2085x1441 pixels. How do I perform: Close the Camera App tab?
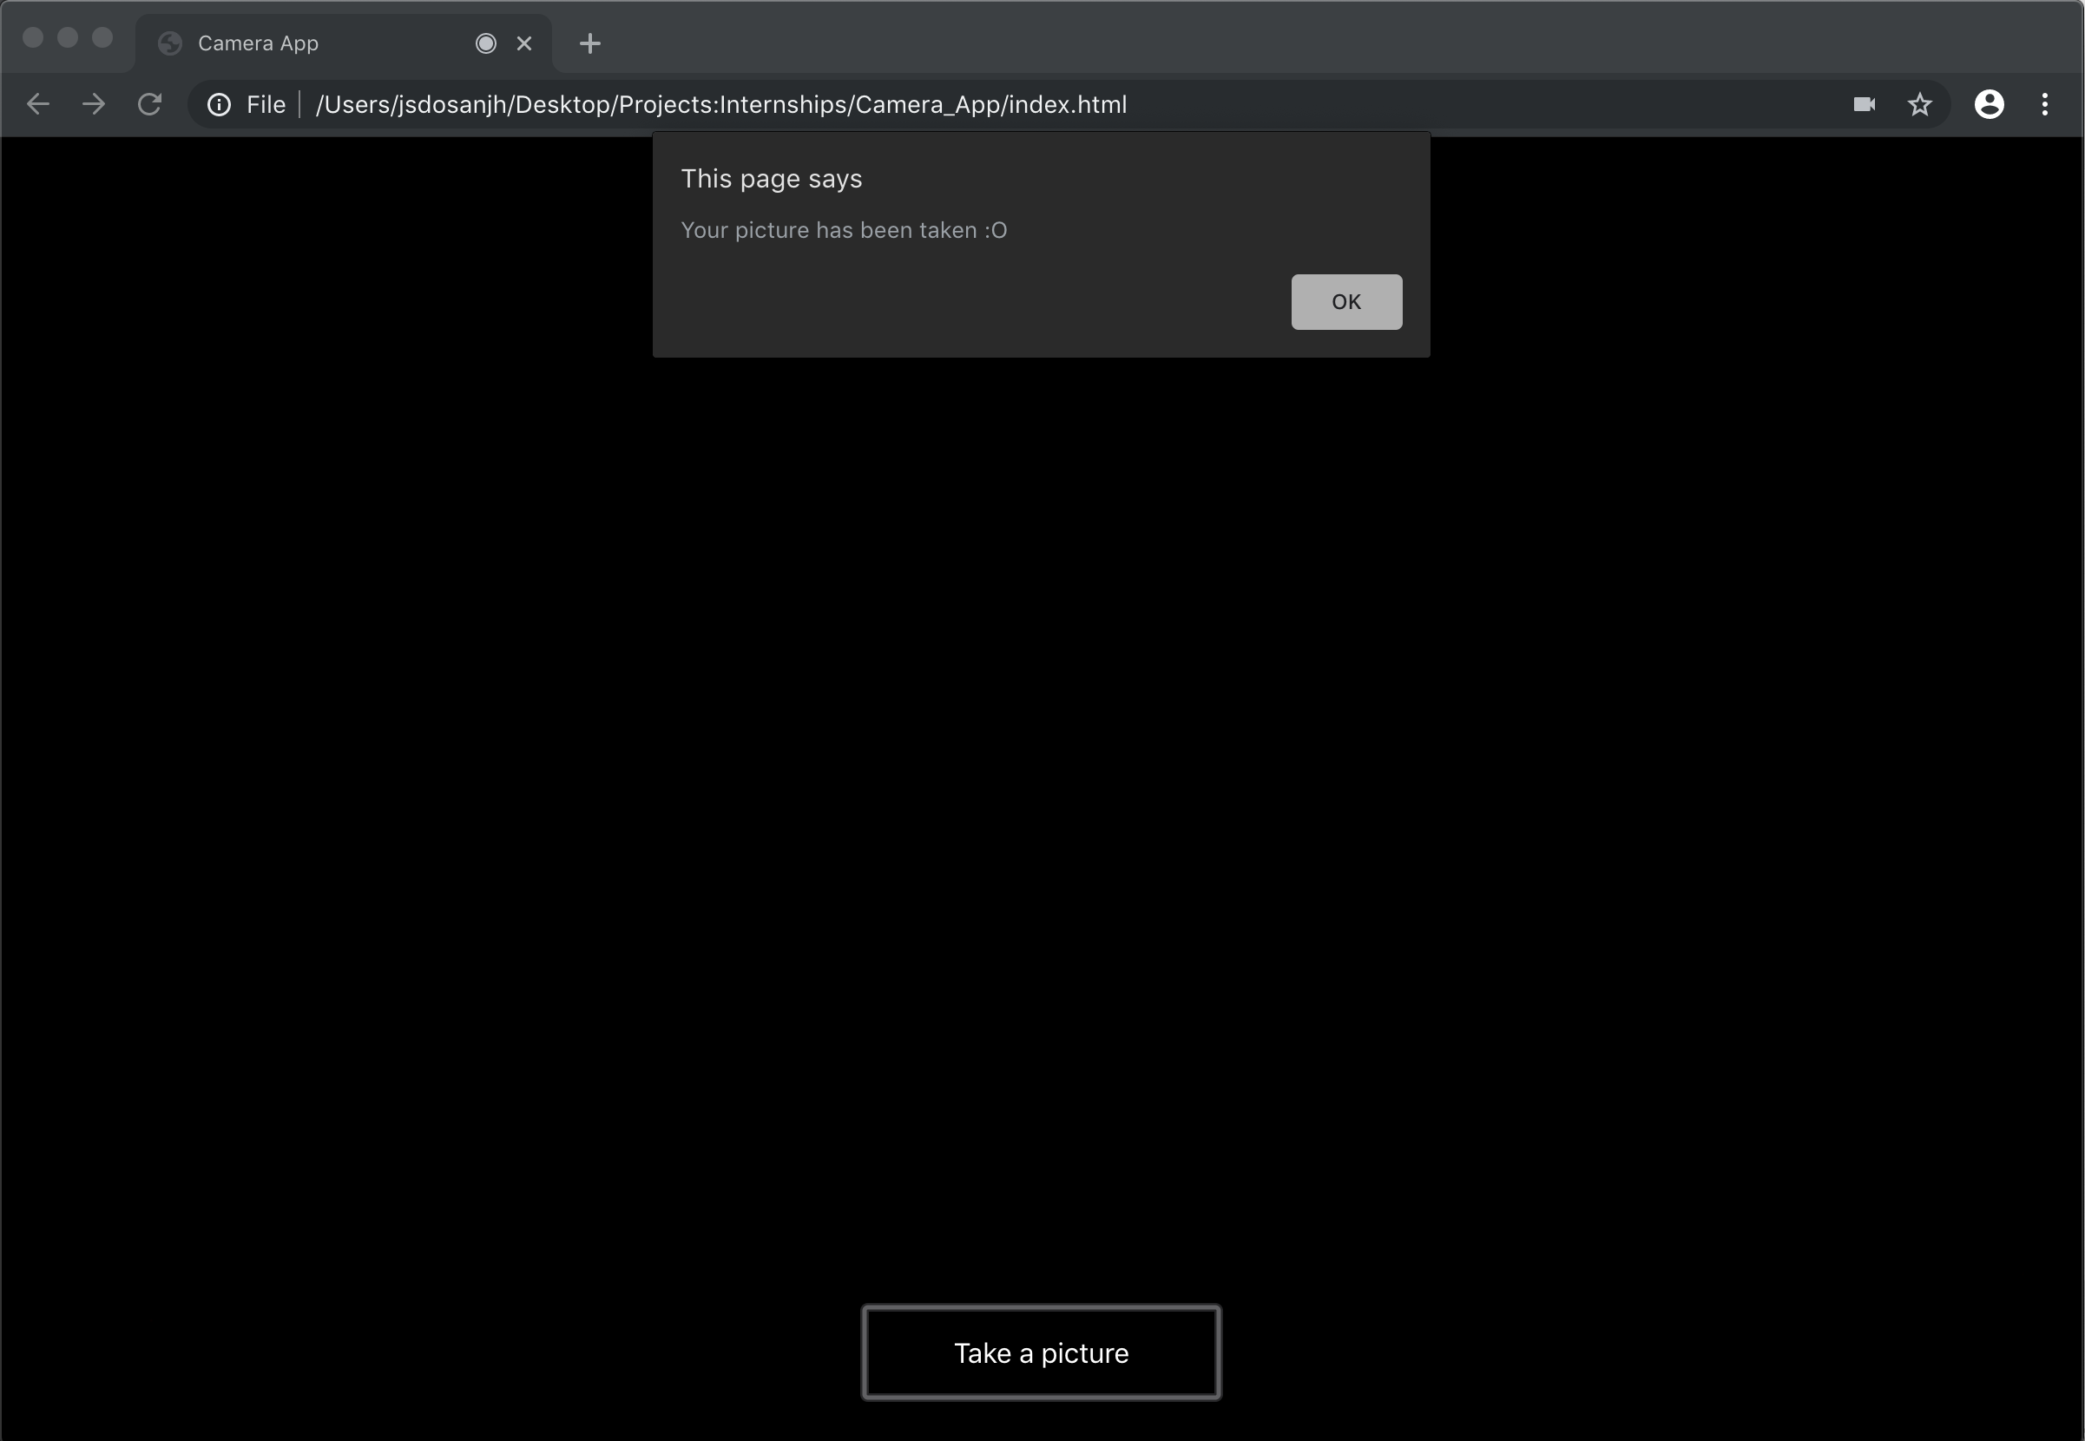524,43
